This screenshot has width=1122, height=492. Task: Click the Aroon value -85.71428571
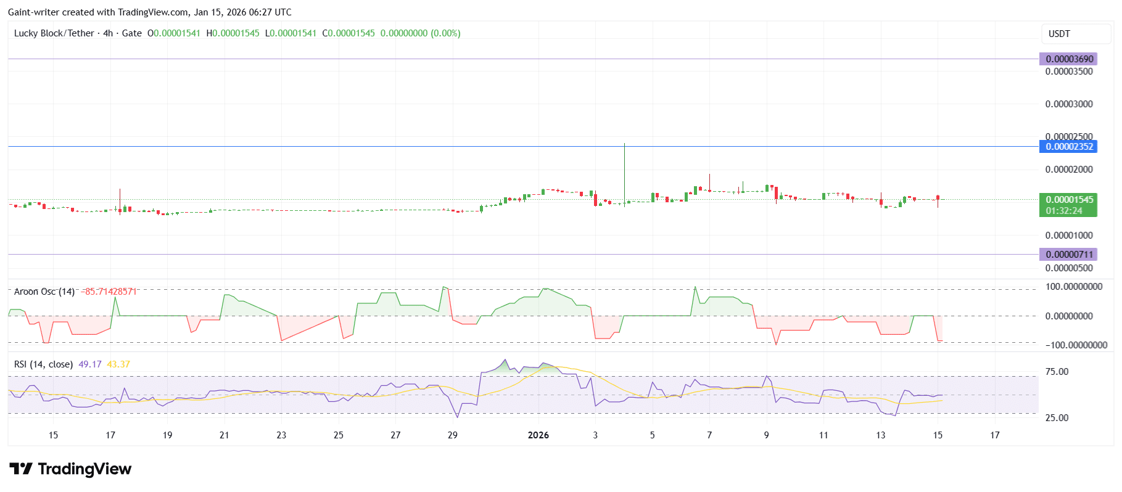pos(109,292)
